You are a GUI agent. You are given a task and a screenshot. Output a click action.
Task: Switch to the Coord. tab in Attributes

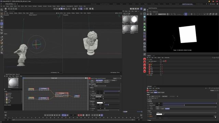click(152, 93)
